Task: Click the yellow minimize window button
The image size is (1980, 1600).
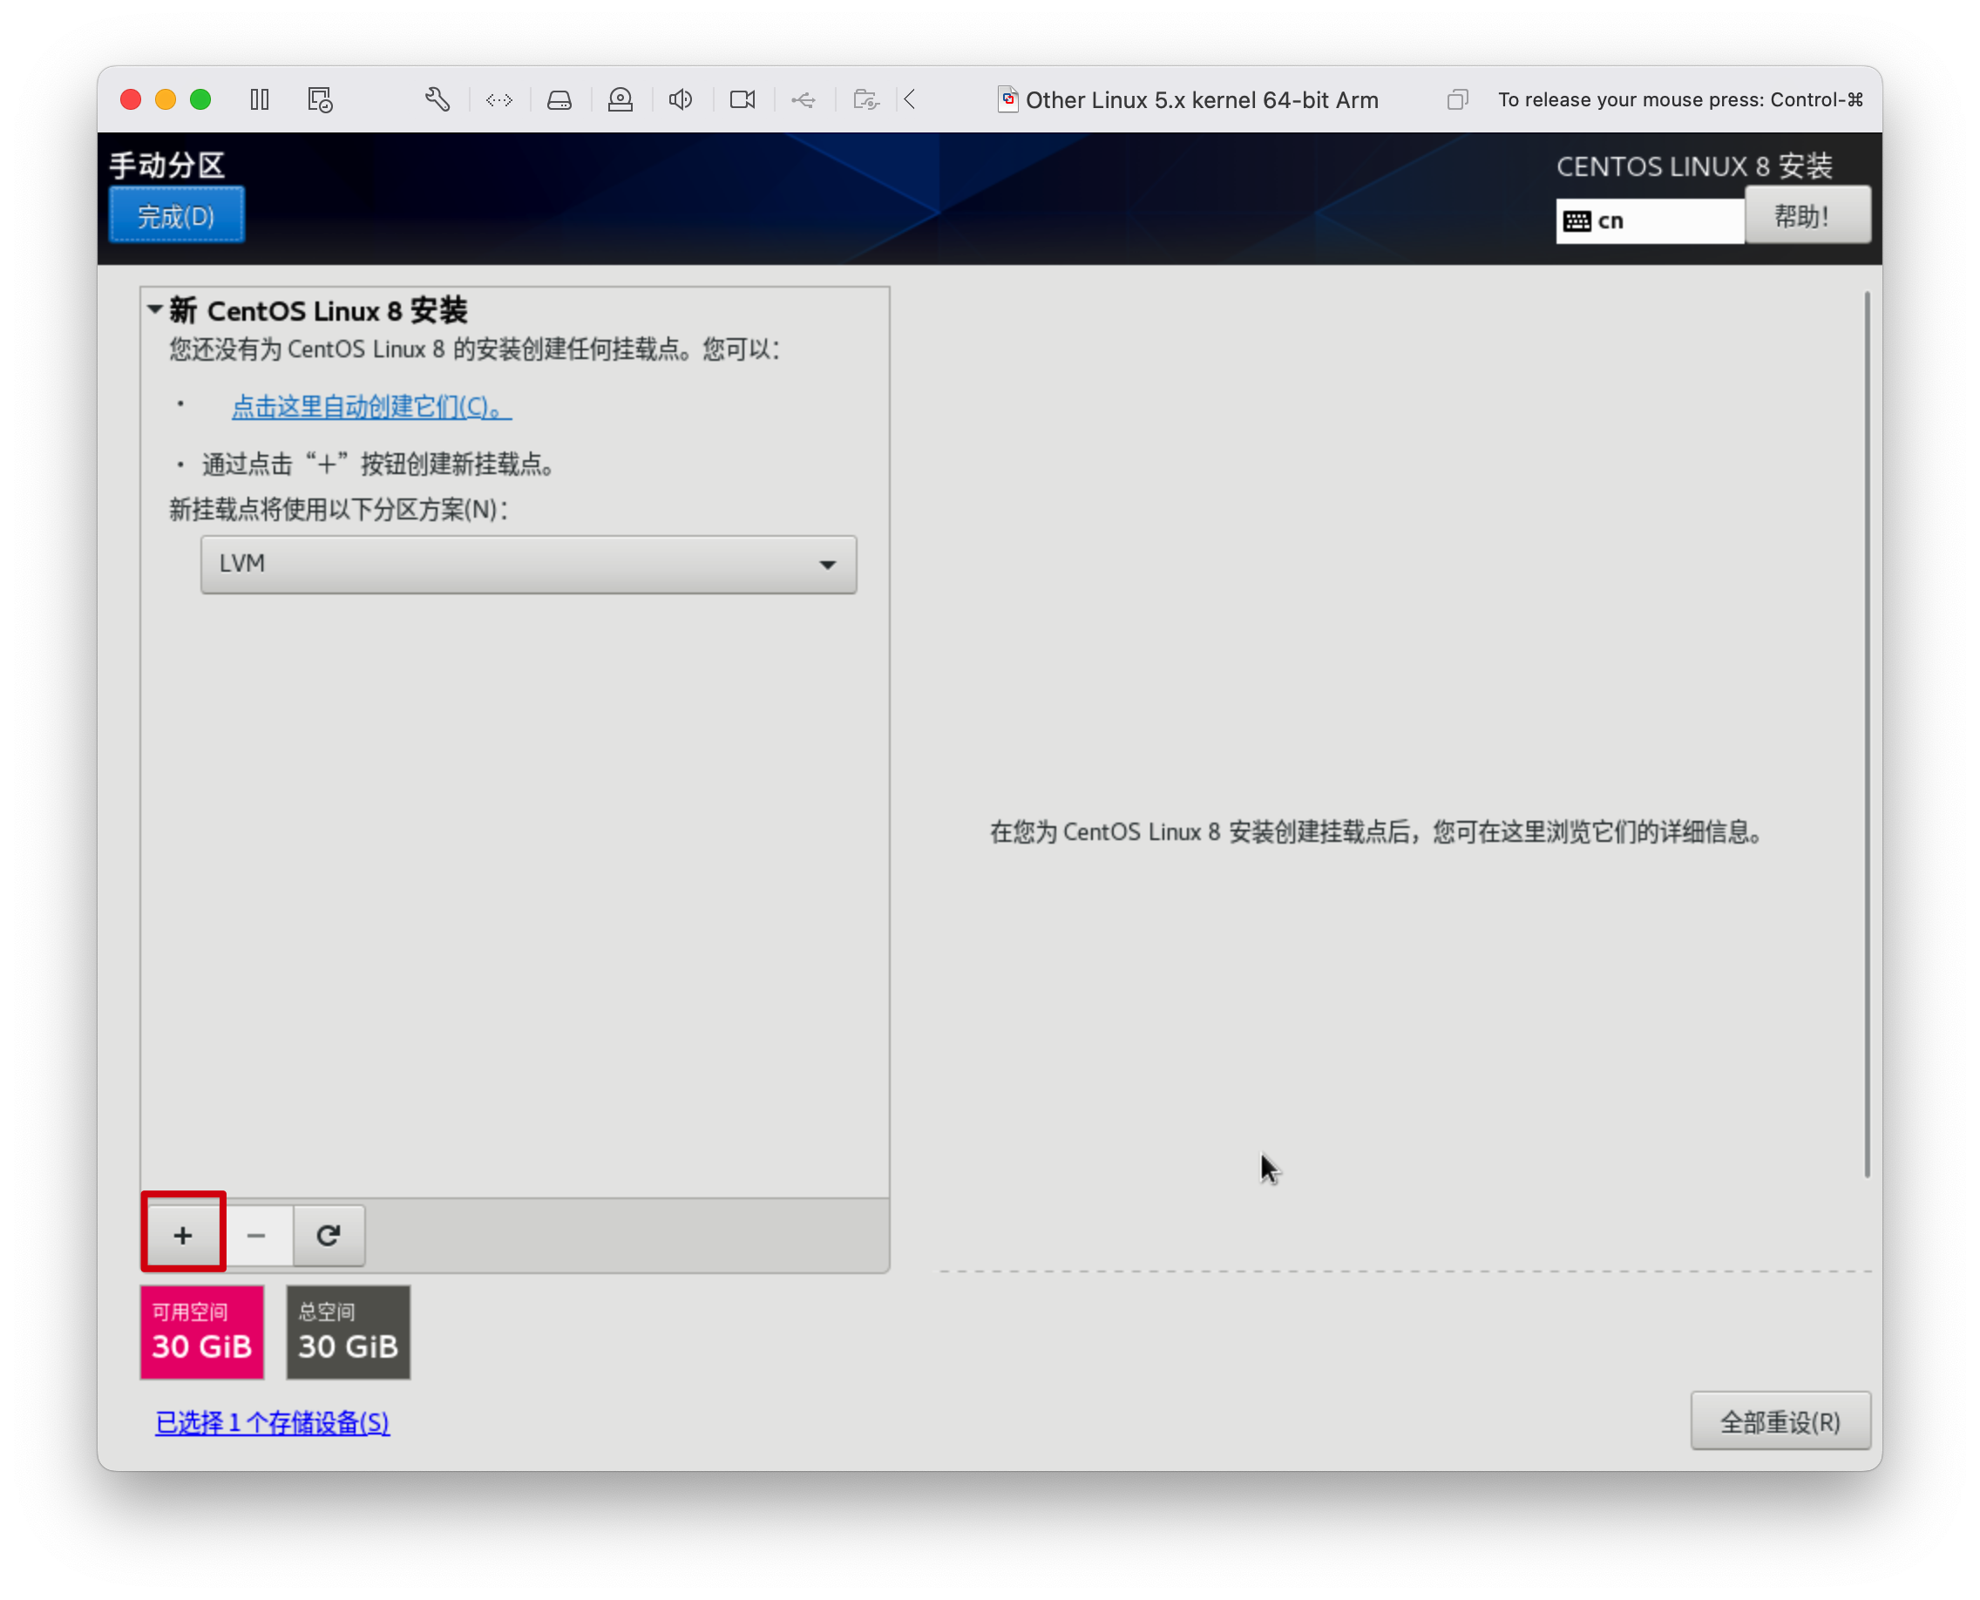Action: click(x=166, y=99)
